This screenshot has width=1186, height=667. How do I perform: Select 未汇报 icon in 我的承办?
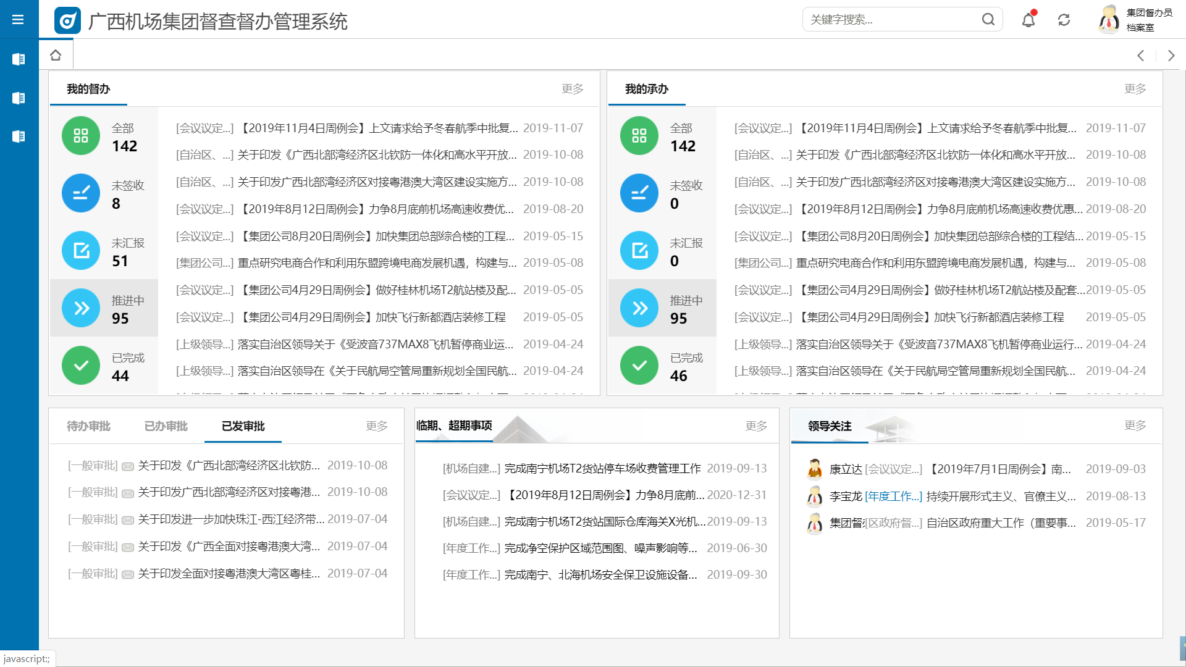click(x=639, y=251)
